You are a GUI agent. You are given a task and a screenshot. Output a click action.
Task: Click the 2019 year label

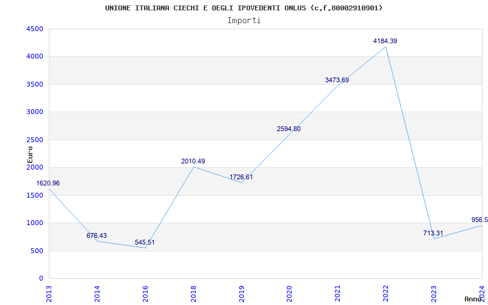pos(241,293)
